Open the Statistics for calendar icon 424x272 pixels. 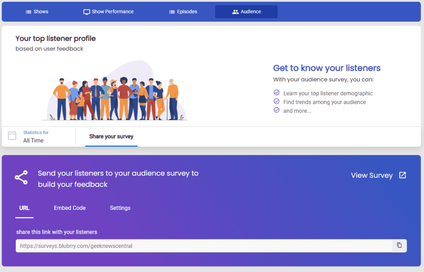12,135
